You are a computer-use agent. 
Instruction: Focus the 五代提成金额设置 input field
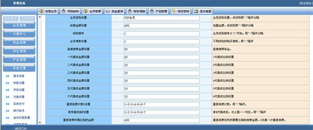click(x=161, y=89)
